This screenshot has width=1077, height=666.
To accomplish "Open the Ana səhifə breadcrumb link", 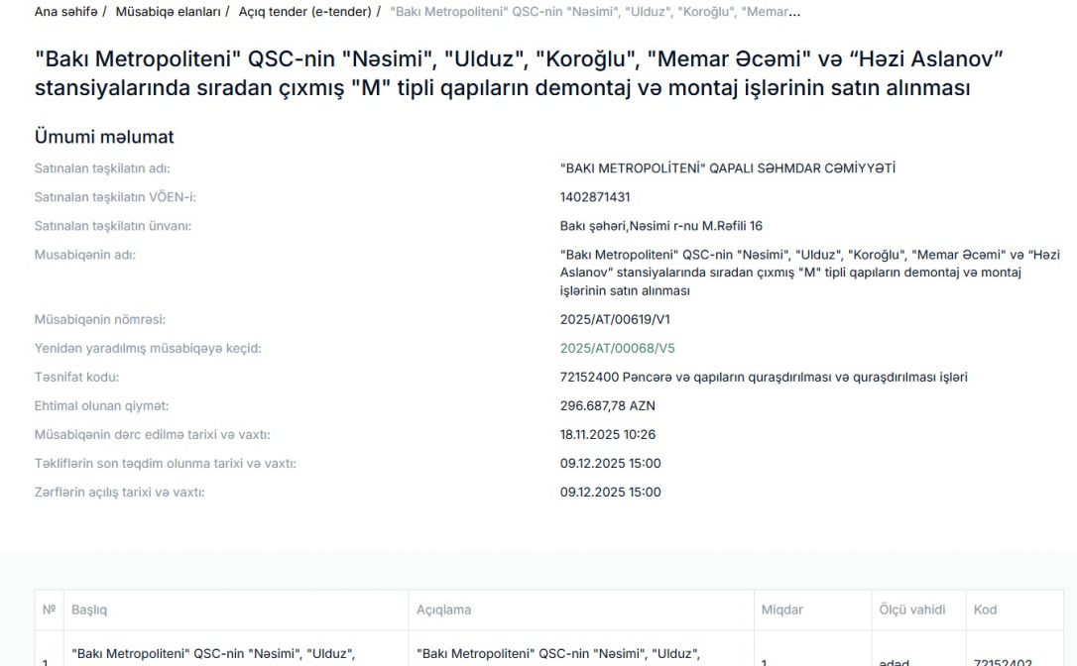I will tap(65, 12).
